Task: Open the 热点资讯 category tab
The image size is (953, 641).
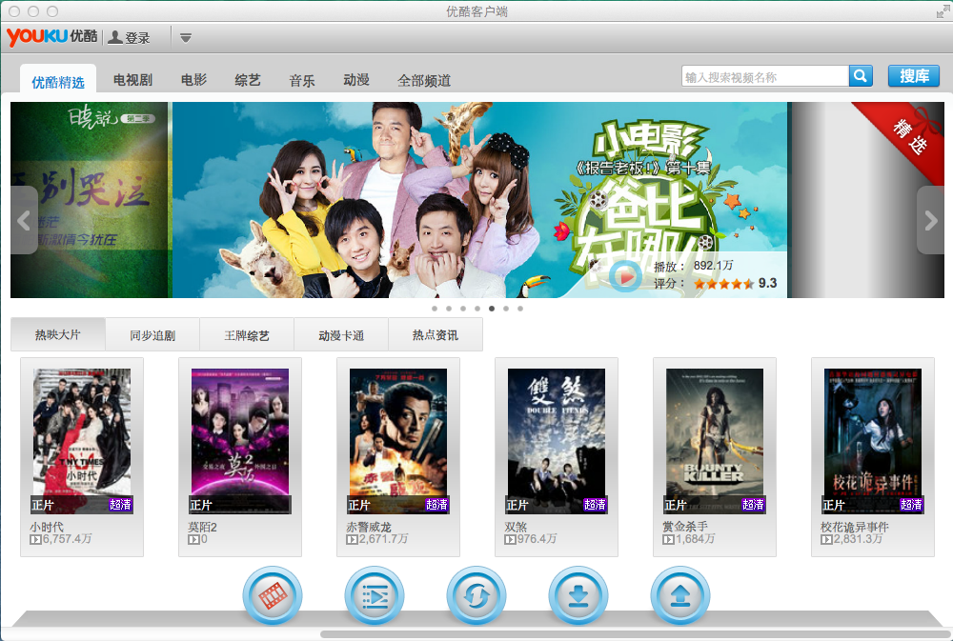Action: [x=436, y=334]
